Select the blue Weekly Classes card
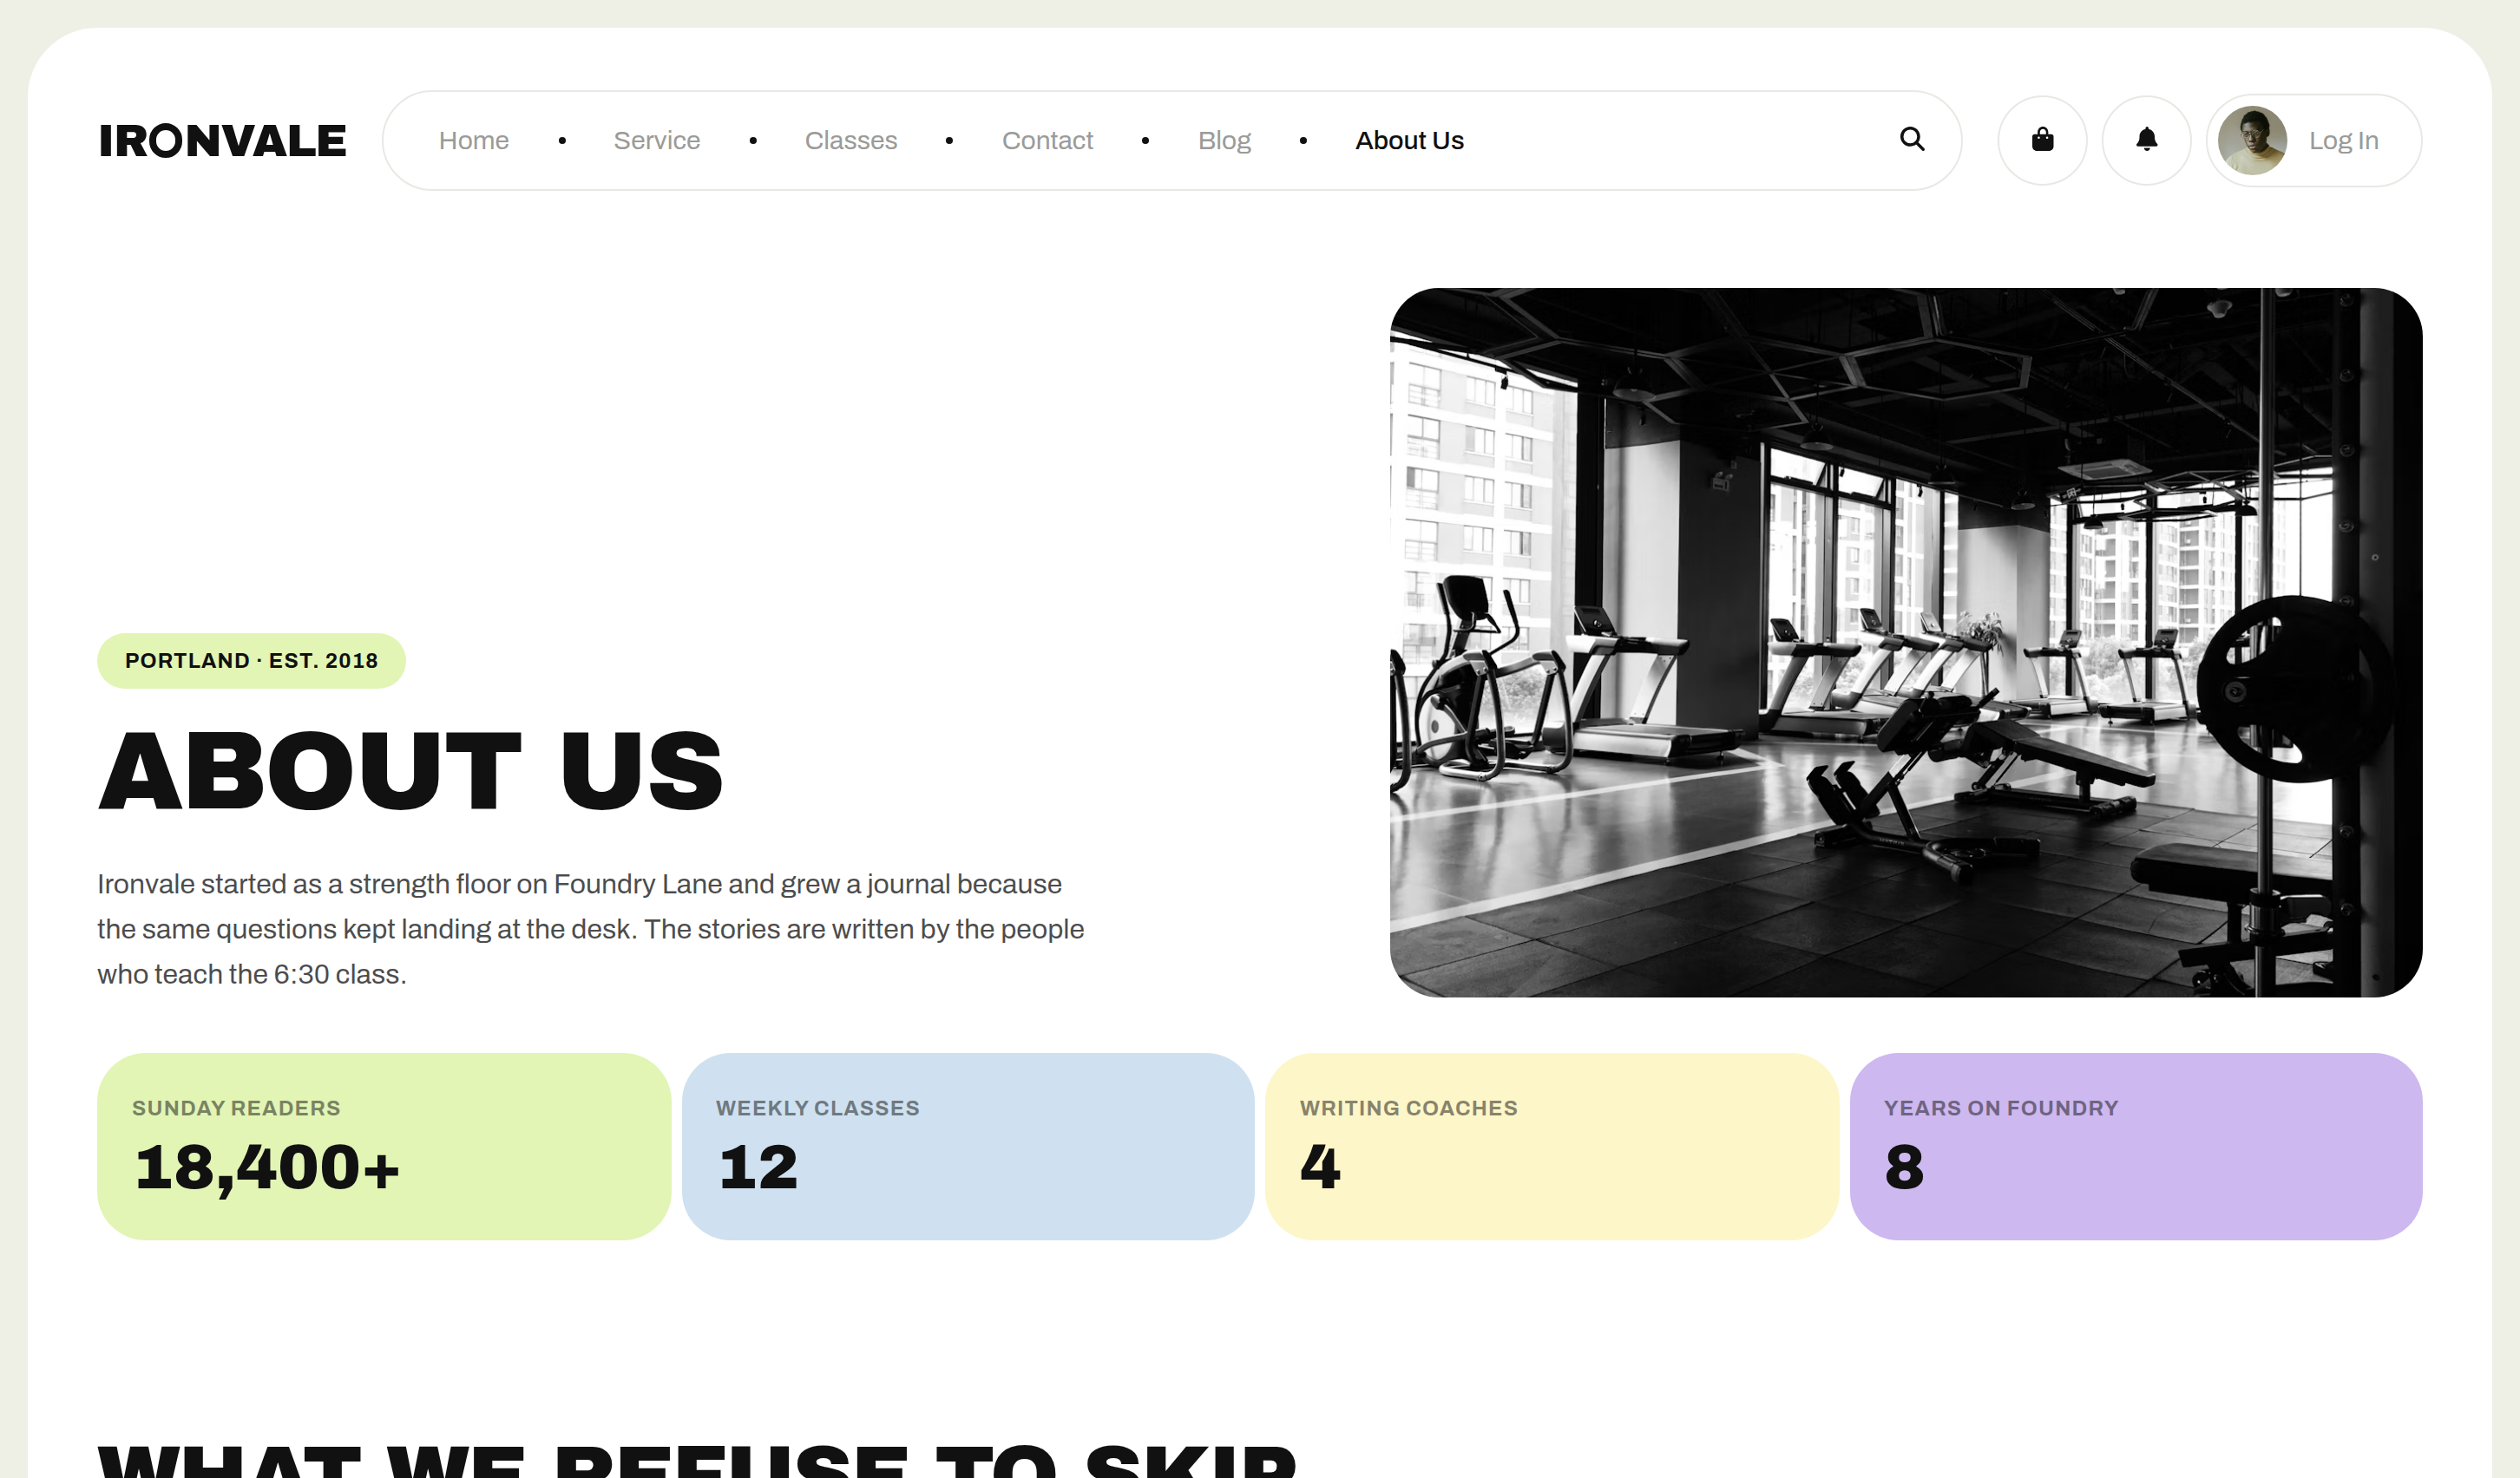This screenshot has height=1478, width=2520. pos(968,1146)
